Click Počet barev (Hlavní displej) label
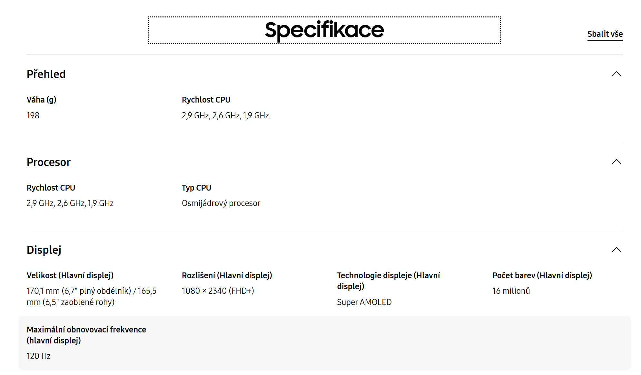 pyautogui.click(x=542, y=275)
